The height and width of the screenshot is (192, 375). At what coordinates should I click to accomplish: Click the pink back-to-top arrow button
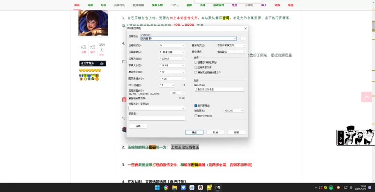[x=367, y=97]
